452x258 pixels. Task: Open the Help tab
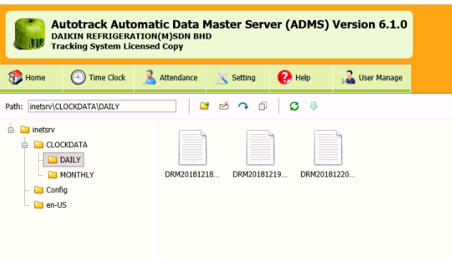point(301,78)
